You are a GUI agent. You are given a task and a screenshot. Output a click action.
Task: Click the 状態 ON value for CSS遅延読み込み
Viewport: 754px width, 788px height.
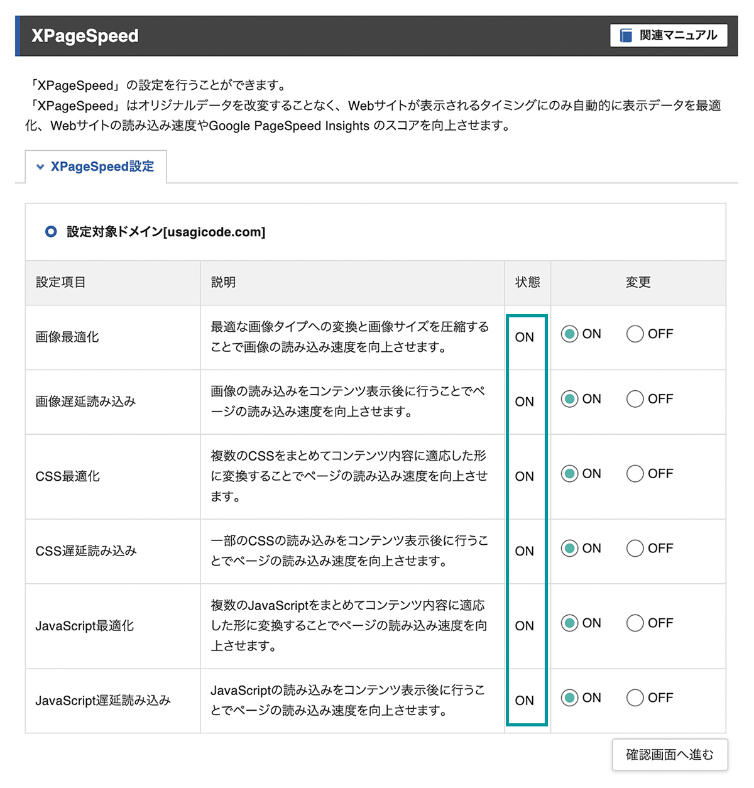point(525,552)
